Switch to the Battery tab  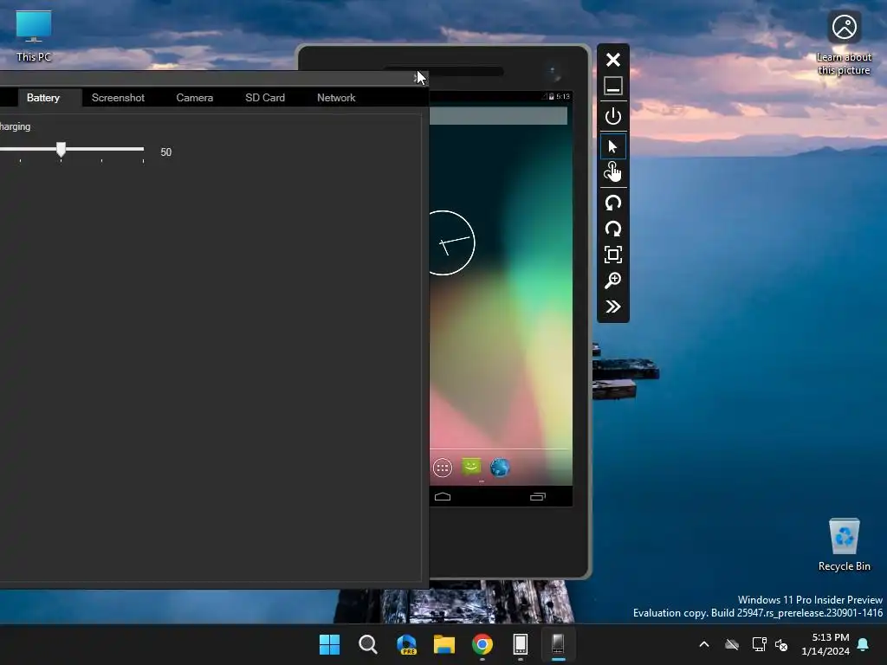point(43,98)
